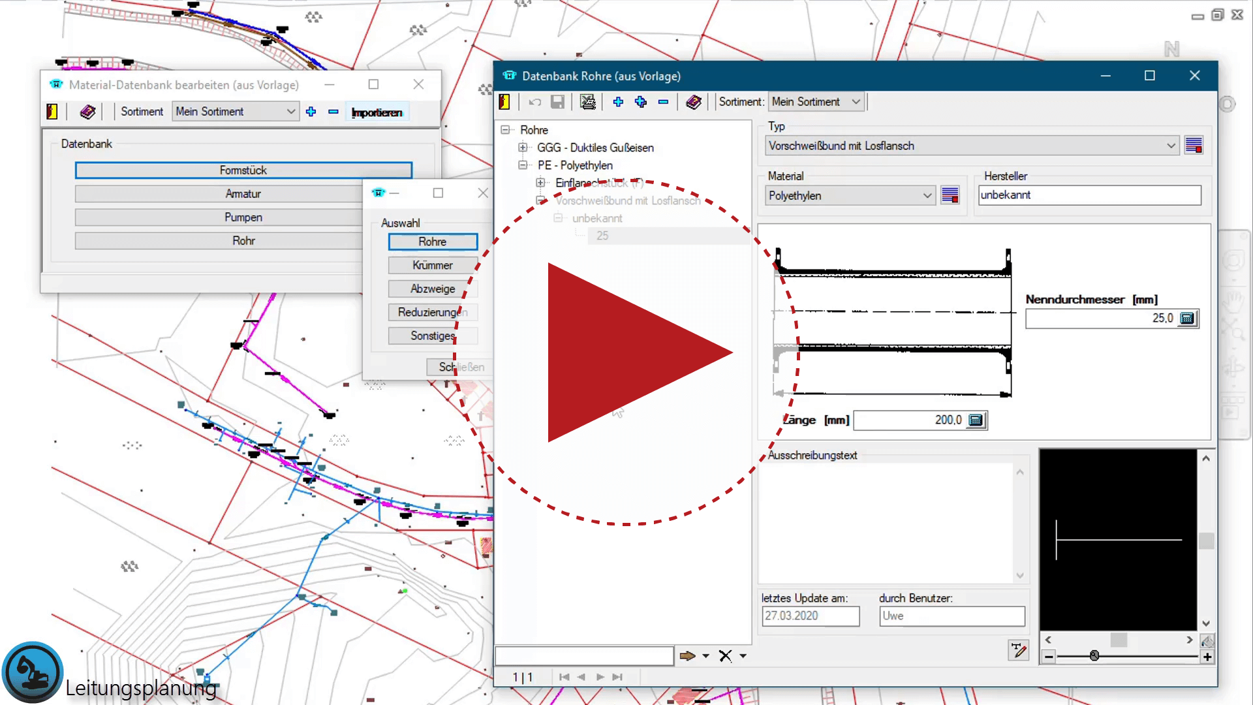
Task: Click the Krümmer button in Auswahl dialog
Action: 433,265
